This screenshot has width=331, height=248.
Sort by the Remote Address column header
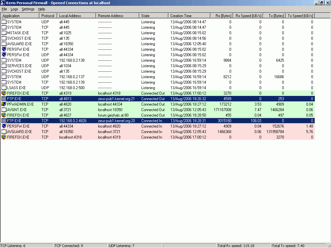point(117,15)
